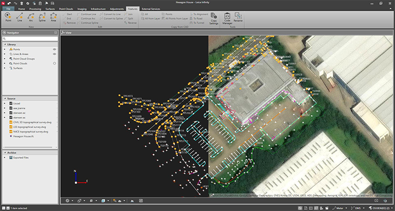Expand the Surfaces tree node
Image resolution: width=395 pixels, height=211 pixels.
click(5, 68)
